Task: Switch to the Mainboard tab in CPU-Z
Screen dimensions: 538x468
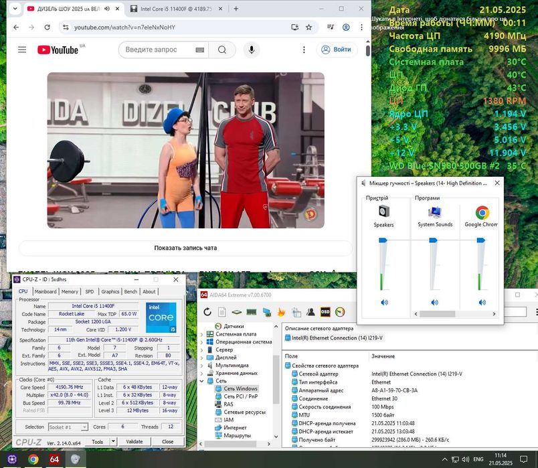Action: click(x=46, y=291)
